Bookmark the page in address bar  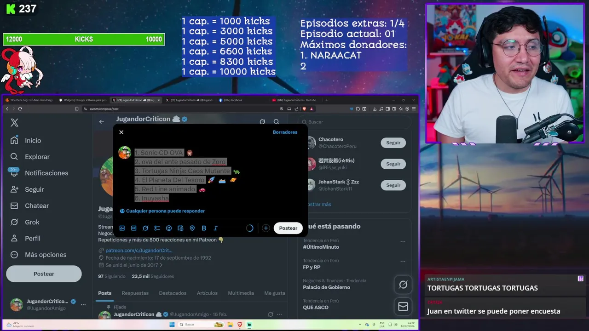[x=77, y=109]
